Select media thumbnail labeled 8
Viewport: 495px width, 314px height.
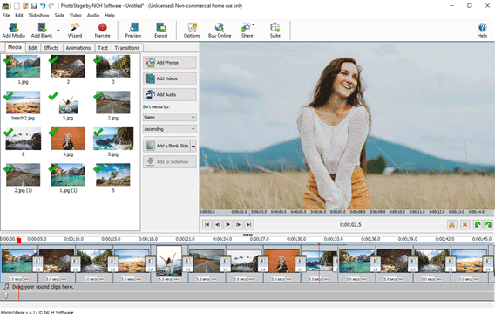pos(23,139)
